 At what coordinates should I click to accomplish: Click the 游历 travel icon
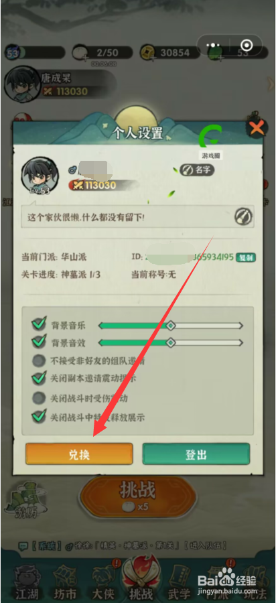click(26, 501)
